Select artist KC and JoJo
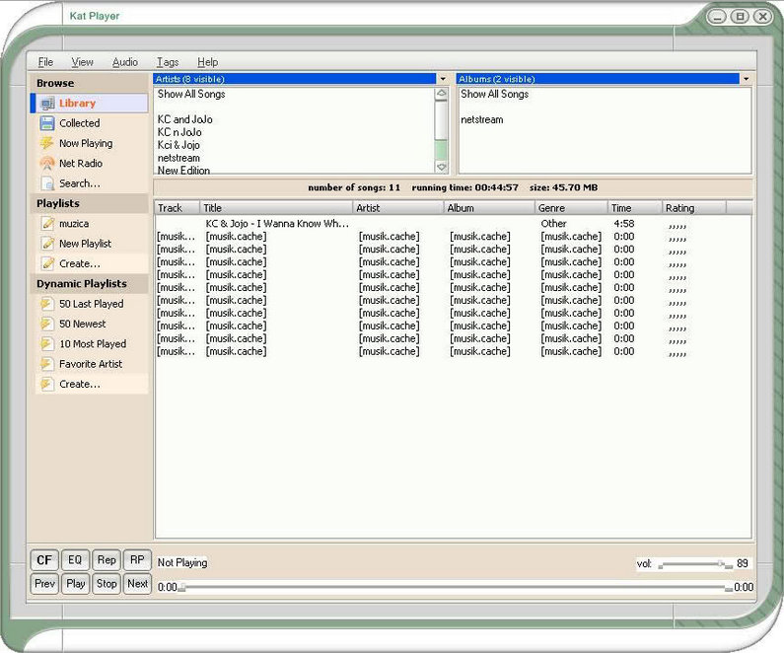This screenshot has width=784, height=653. [185, 119]
